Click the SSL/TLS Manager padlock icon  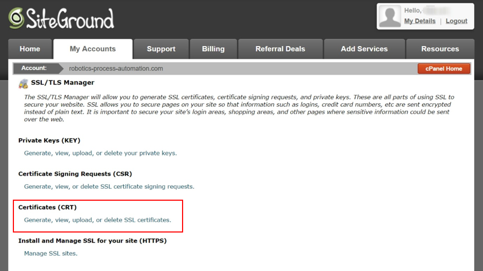pos(24,84)
